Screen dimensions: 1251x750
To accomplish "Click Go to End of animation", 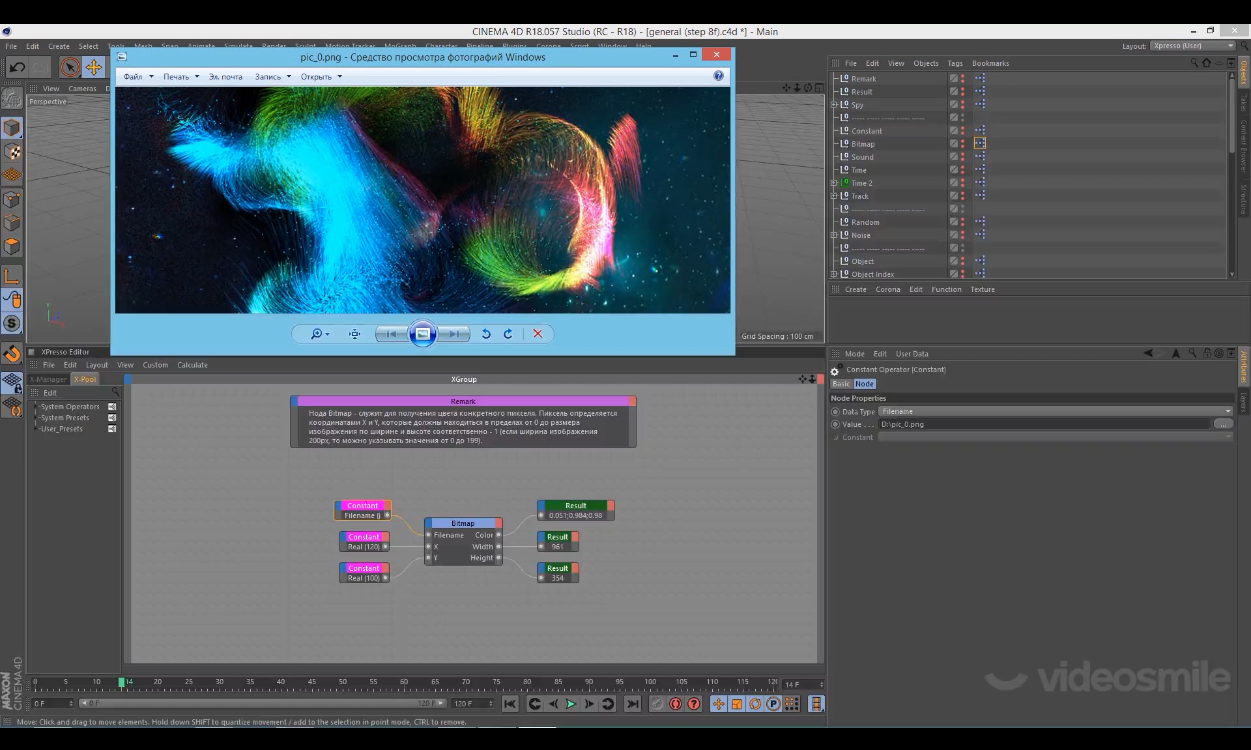I will point(632,704).
